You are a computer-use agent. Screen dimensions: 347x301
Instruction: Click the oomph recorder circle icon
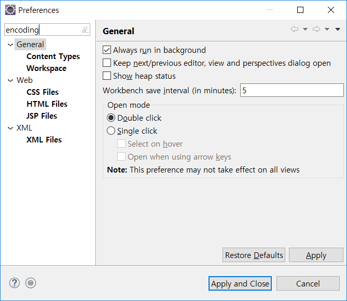click(x=31, y=283)
